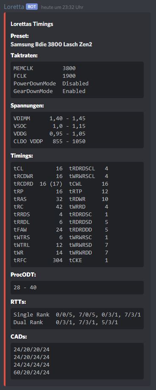Click the Single Rank RTT line

tap(77, 315)
